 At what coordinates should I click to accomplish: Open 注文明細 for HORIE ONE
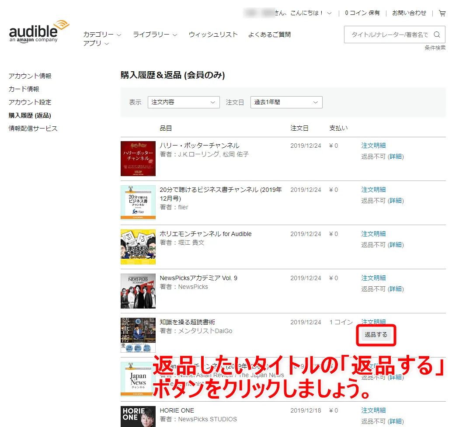373,410
